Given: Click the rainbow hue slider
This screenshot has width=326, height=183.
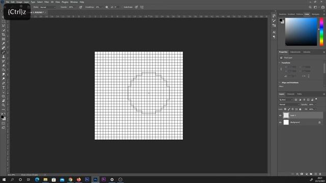Looking at the screenshot, I should [321, 32].
